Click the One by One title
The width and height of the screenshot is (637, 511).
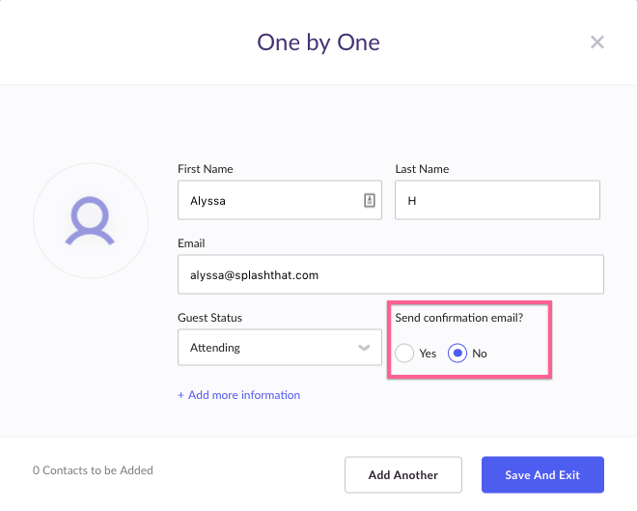coord(318,43)
